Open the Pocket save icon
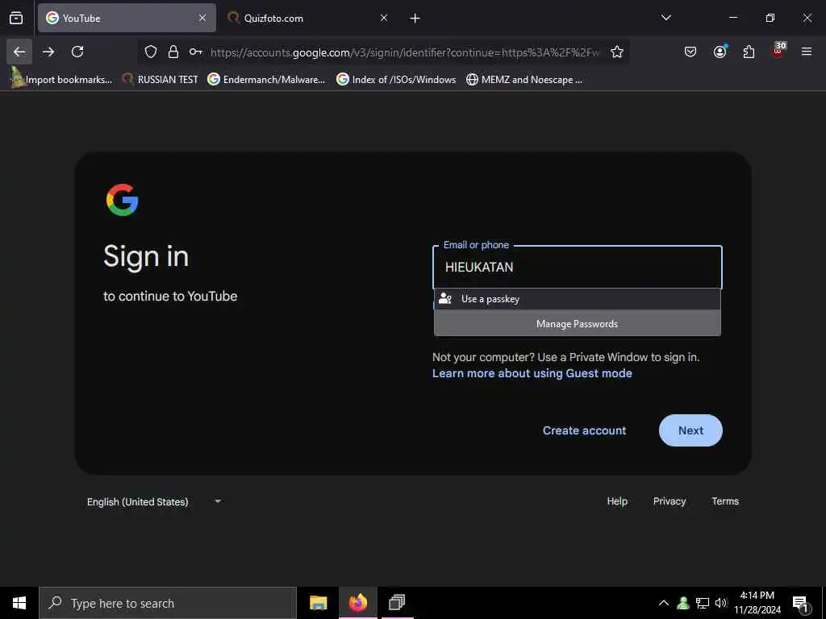Screen dimensions: 826x619 click(x=690, y=52)
